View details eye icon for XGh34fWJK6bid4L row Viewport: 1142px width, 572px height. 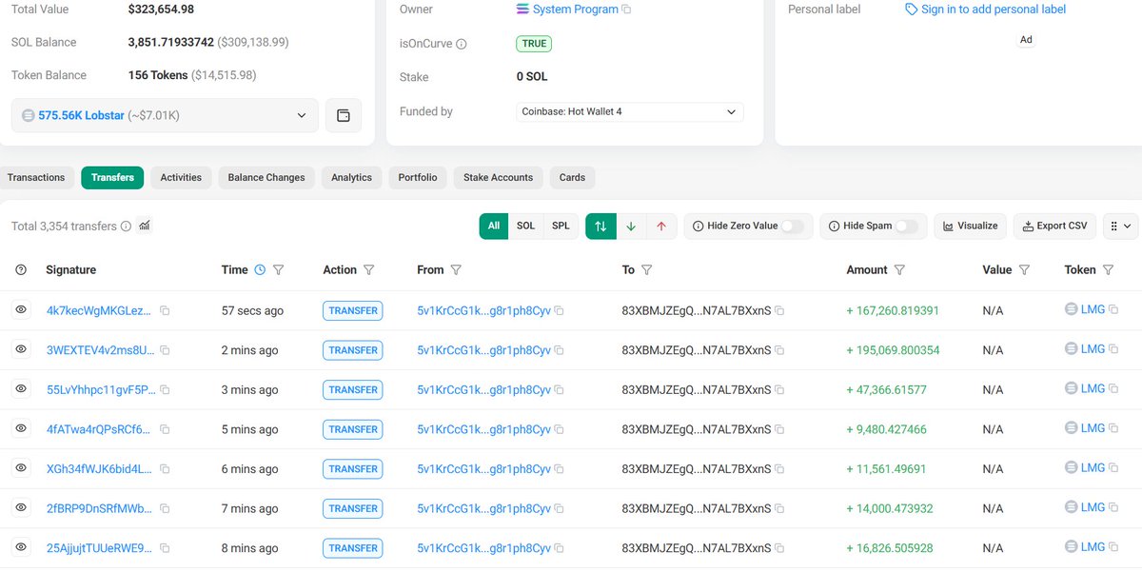(21, 468)
